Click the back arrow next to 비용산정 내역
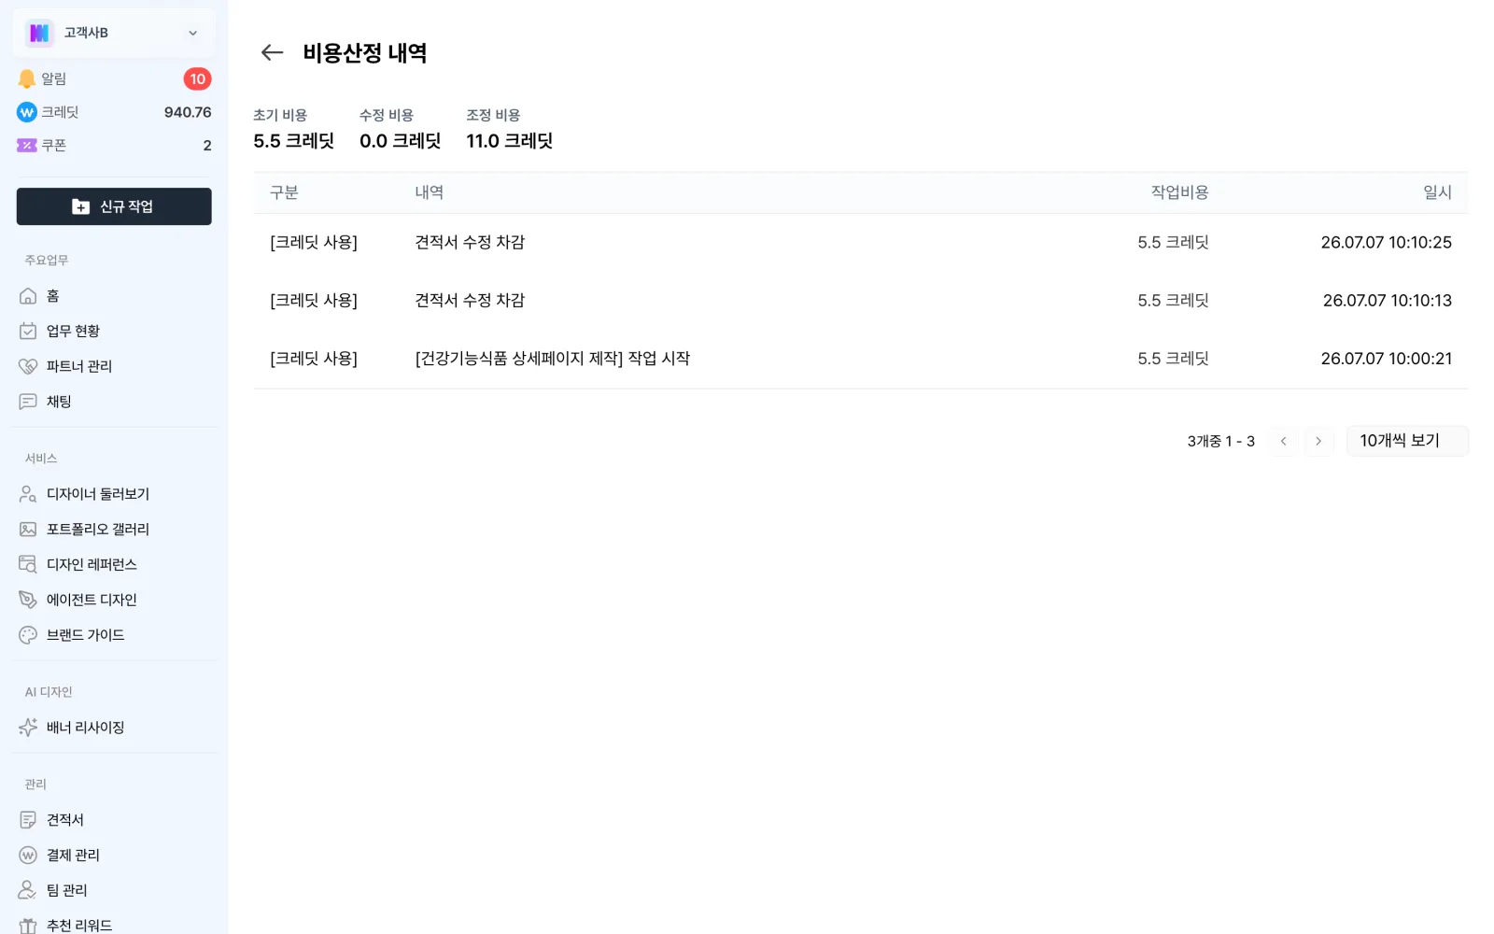The height and width of the screenshot is (934, 1494). point(272,52)
